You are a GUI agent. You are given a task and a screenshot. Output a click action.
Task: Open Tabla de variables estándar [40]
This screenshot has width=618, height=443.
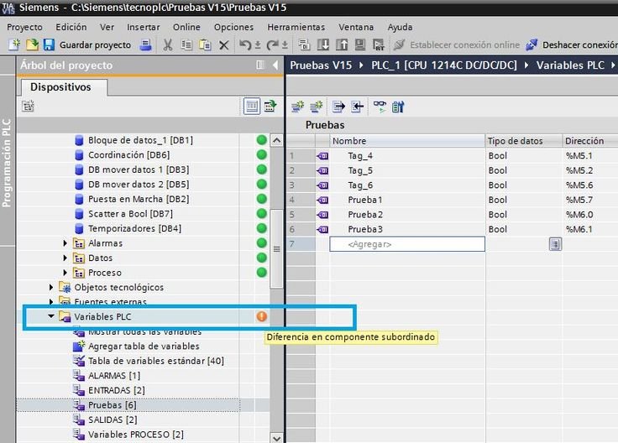point(155,361)
